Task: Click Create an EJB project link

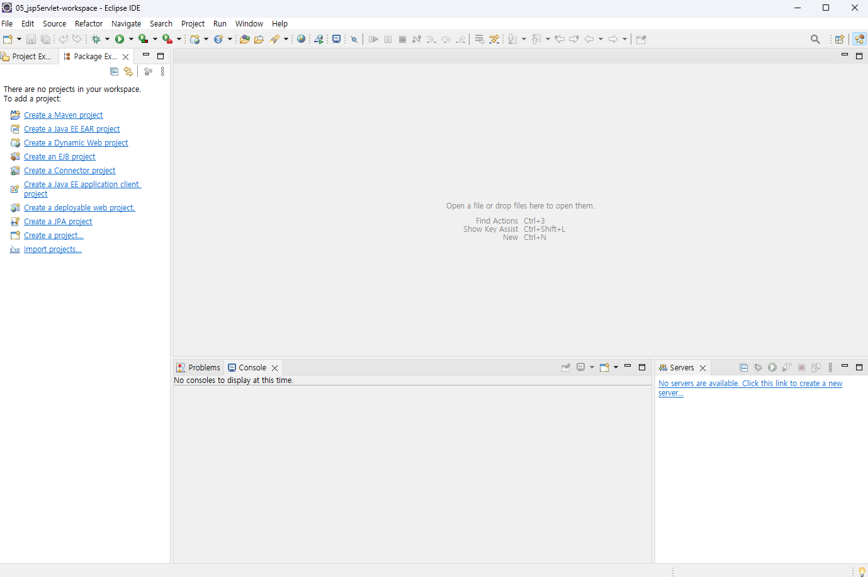Action: point(60,157)
